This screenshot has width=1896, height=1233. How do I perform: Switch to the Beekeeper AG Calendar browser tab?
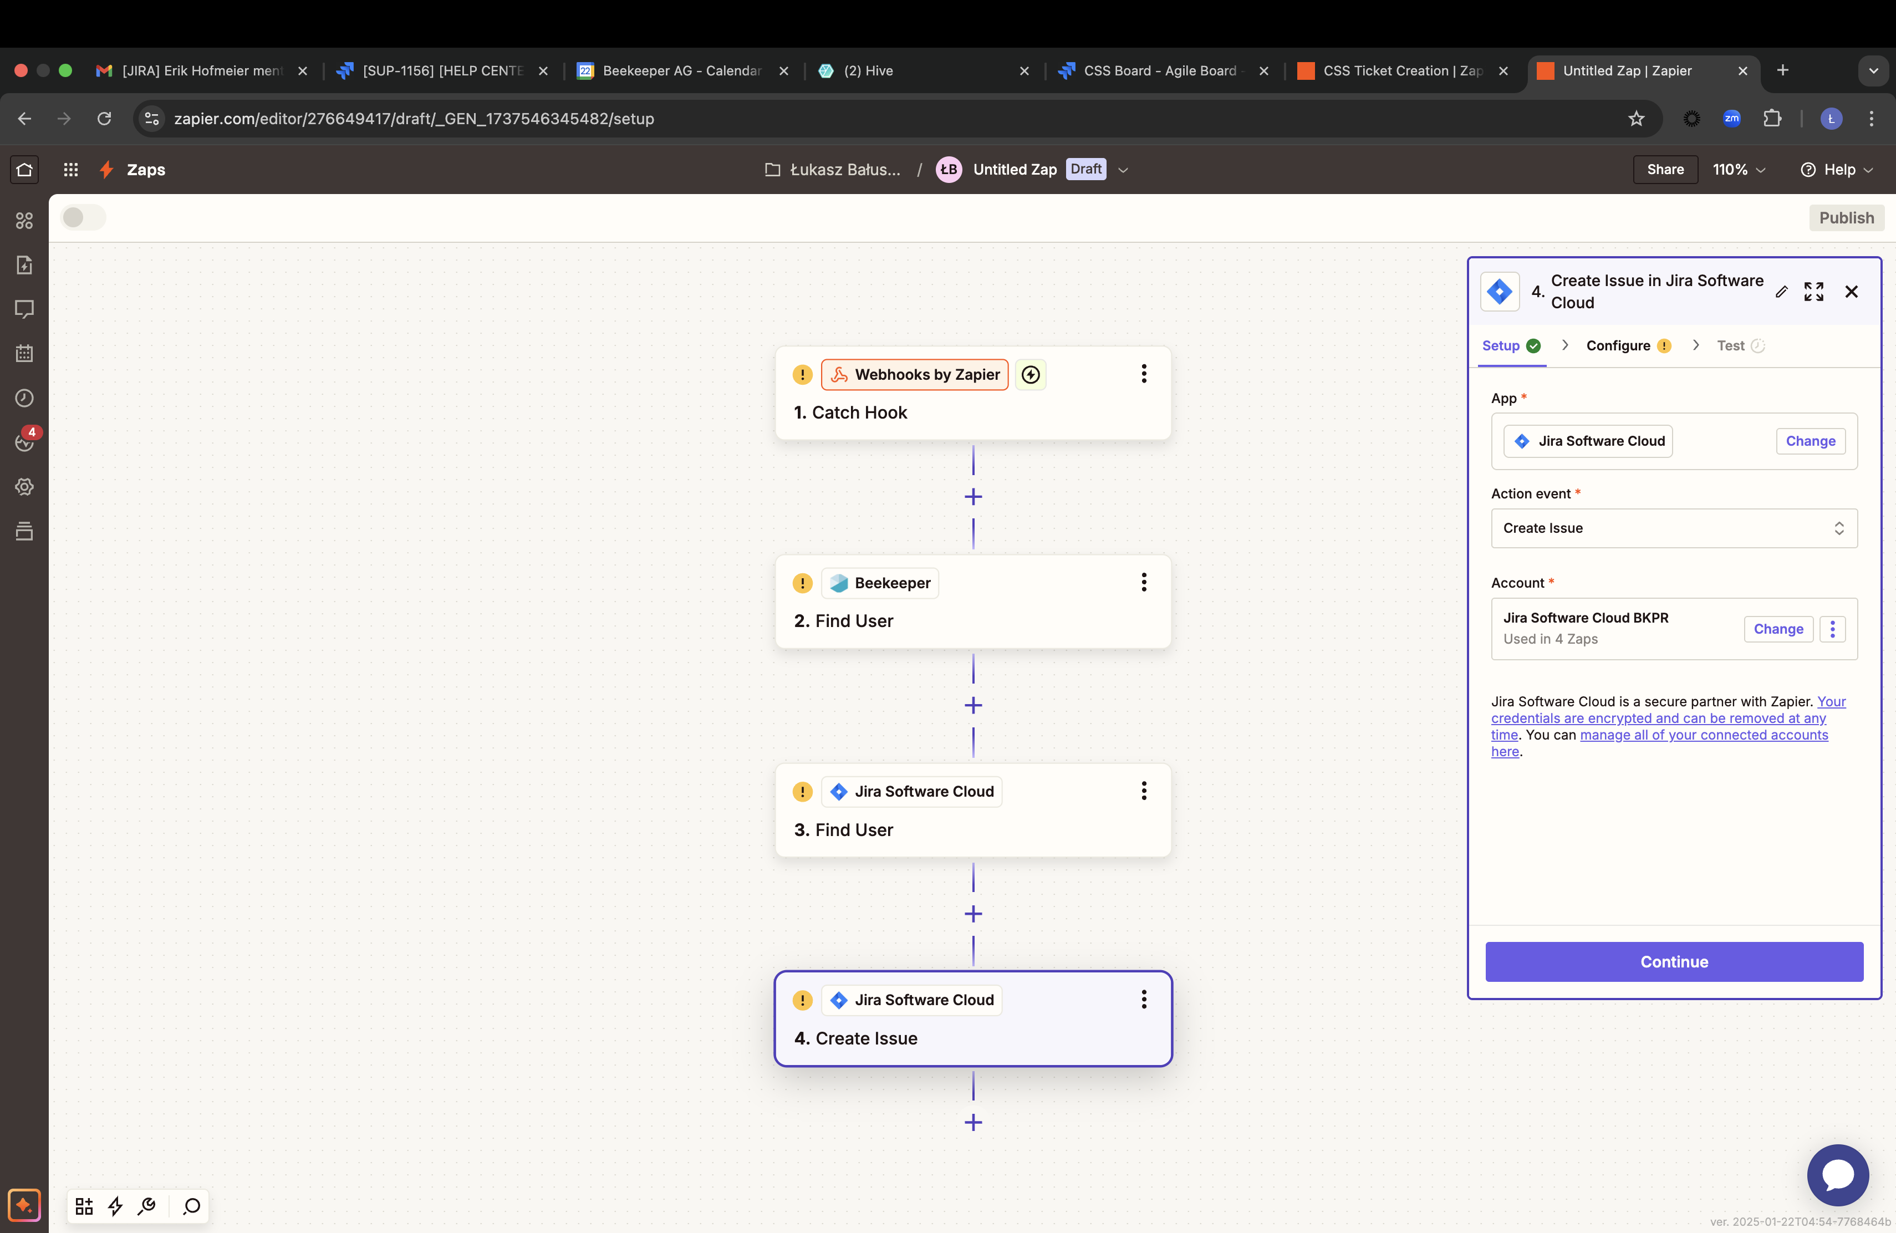(682, 71)
